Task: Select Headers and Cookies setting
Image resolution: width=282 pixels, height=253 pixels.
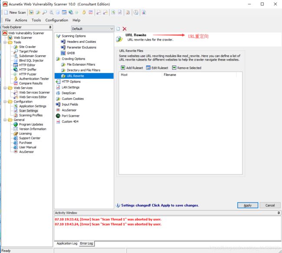Action: [x=81, y=42]
